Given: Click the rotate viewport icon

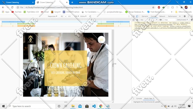Looking at the screenshot, I should coord(90,16).
